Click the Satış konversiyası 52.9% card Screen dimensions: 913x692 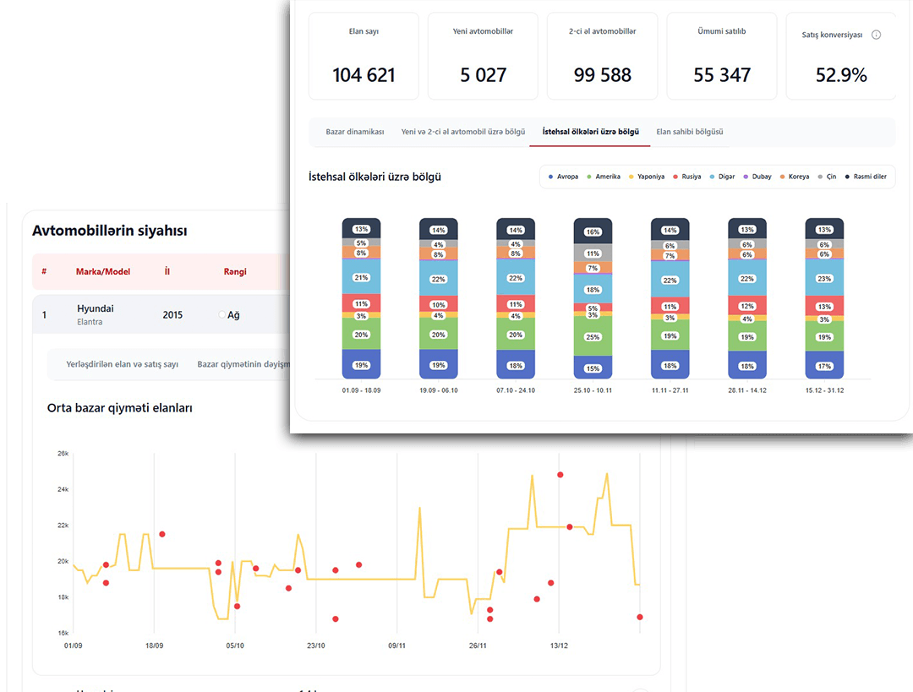[x=841, y=57]
